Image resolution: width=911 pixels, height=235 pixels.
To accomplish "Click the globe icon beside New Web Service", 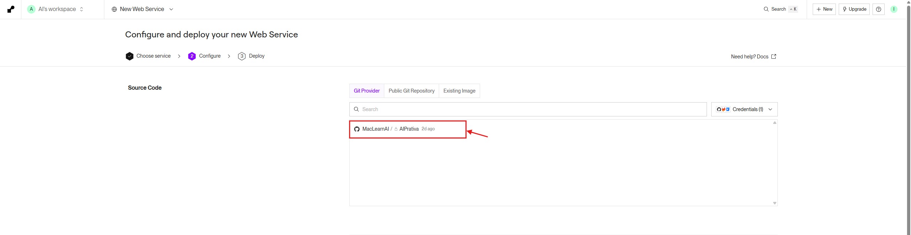I will [x=114, y=9].
